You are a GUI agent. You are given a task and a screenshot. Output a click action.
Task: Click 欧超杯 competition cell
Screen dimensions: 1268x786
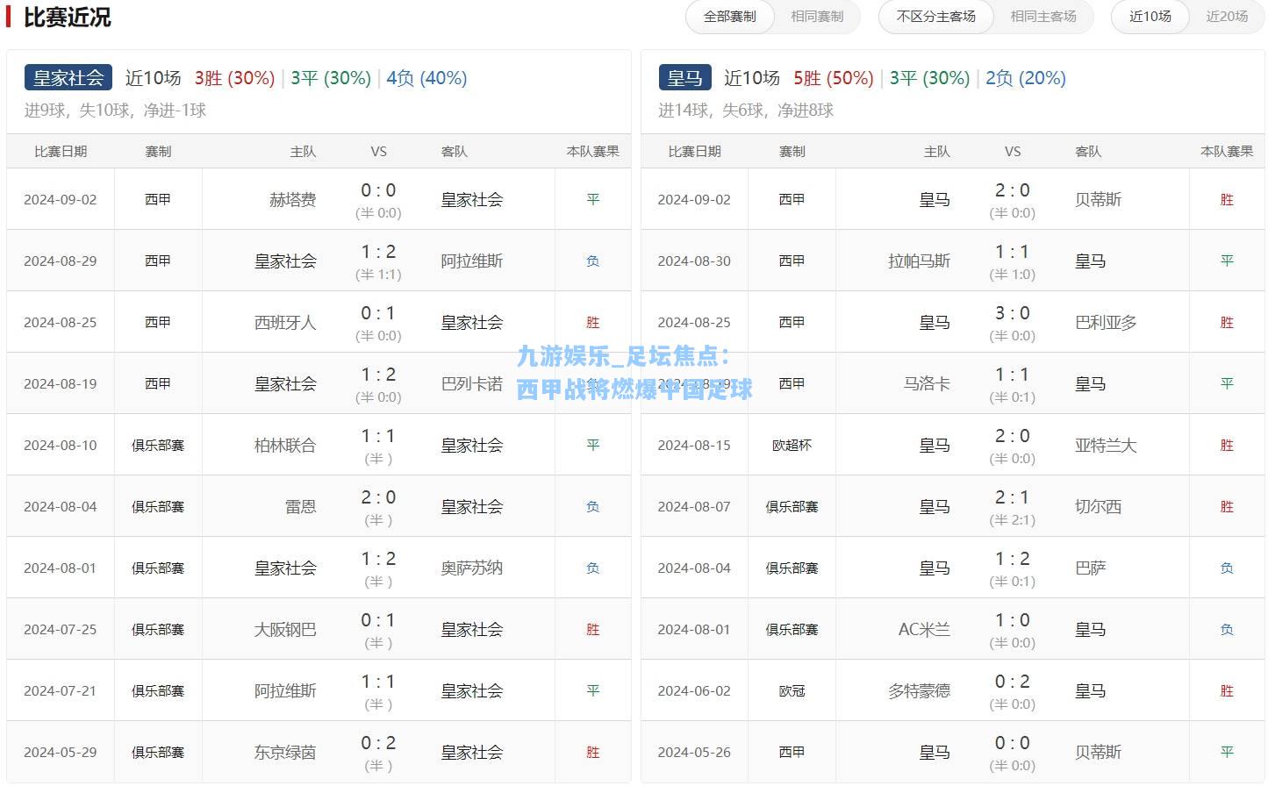(x=792, y=446)
